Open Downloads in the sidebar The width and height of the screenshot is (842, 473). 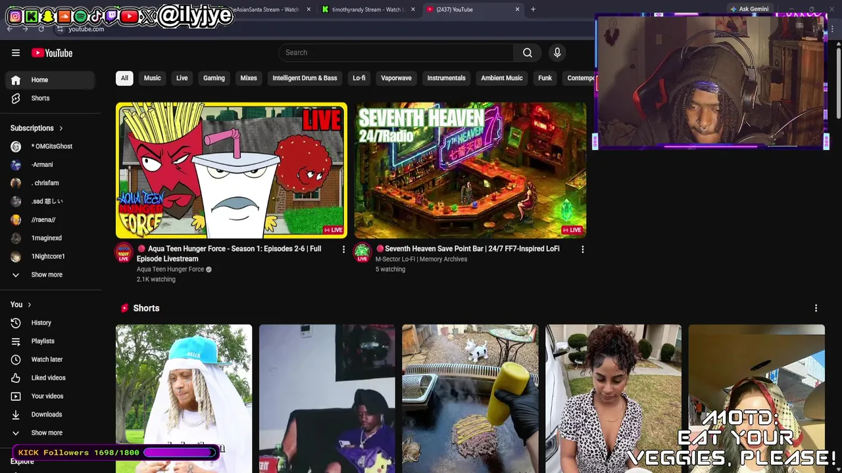click(51, 415)
